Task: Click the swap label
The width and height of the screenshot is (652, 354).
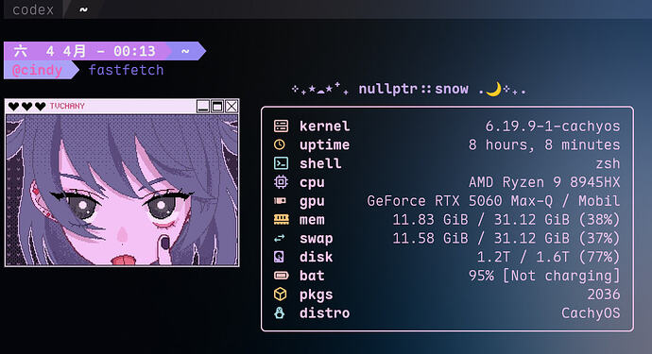Action: click(x=316, y=239)
